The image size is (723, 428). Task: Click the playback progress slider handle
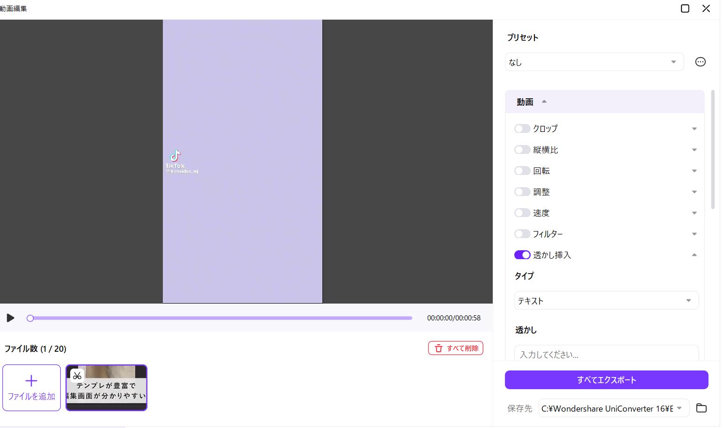click(x=30, y=318)
